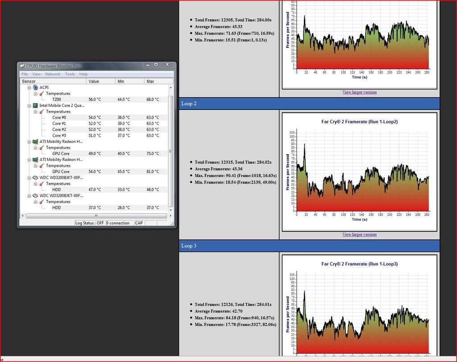The image size is (457, 362).
Task: Open the View menu in Hardware Monitor
Action: 37,74
